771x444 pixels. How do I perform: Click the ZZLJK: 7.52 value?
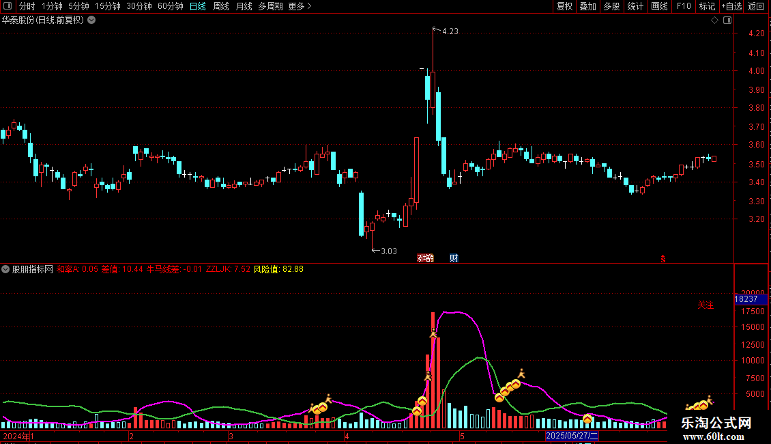pyautogui.click(x=228, y=269)
